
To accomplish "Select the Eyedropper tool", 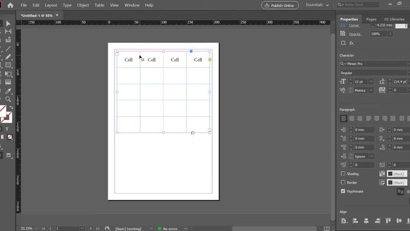I will click(8, 91).
